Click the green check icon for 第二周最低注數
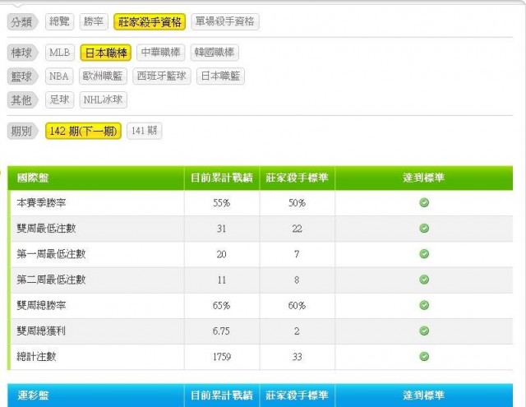 pos(424,280)
